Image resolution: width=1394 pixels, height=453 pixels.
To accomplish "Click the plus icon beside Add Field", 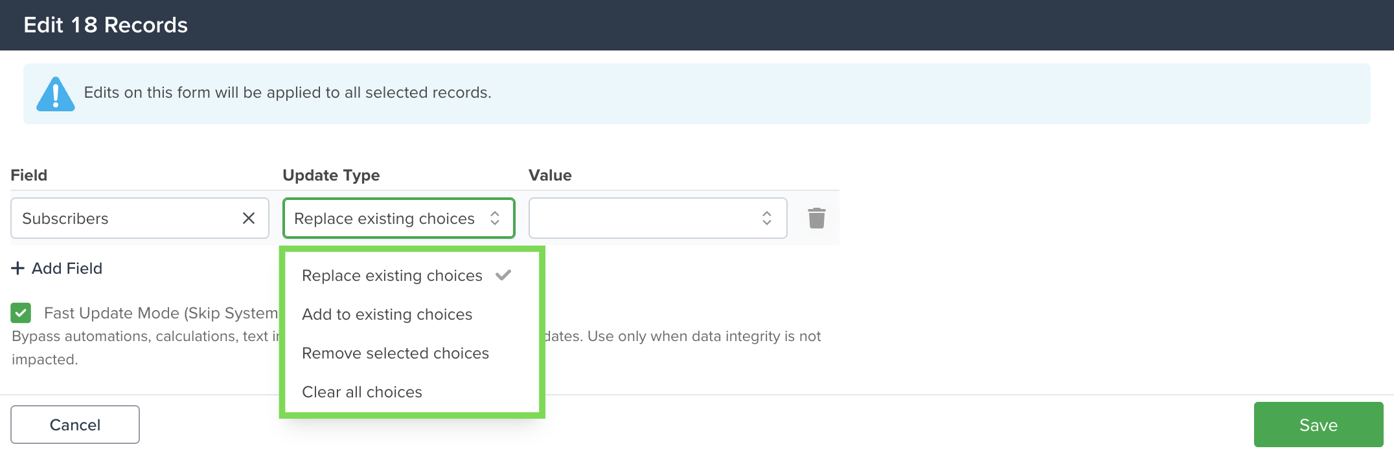I will [18, 268].
